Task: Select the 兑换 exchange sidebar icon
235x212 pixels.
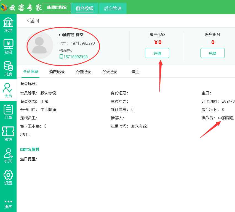Action: point(8,68)
